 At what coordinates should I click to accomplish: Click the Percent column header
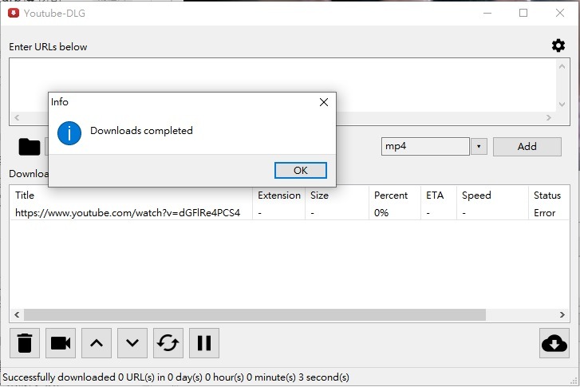coord(395,195)
